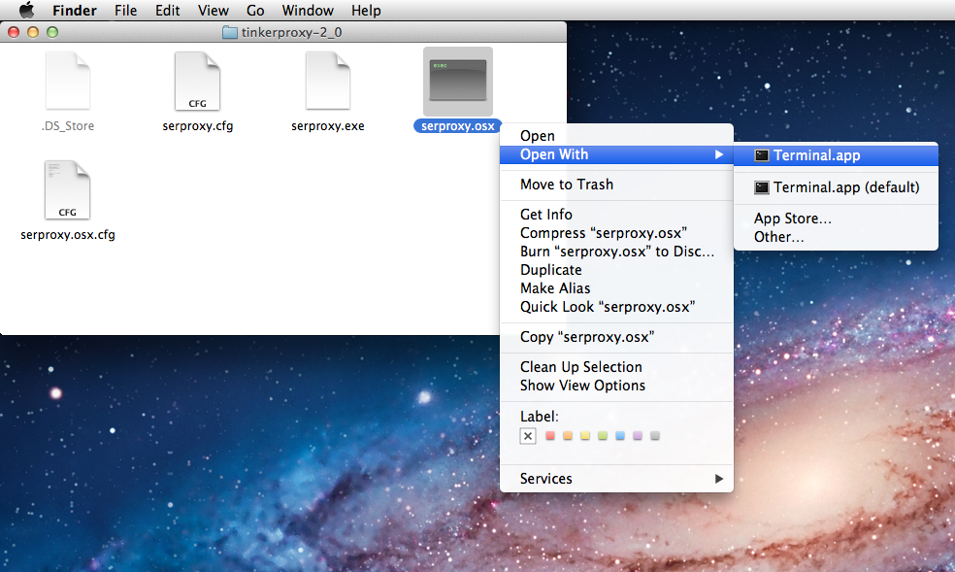Choose Compress "serproxy.osx"
Viewport: 955px width, 572px height.
616,233
